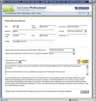Click the Last Name input field

coord(77,27)
